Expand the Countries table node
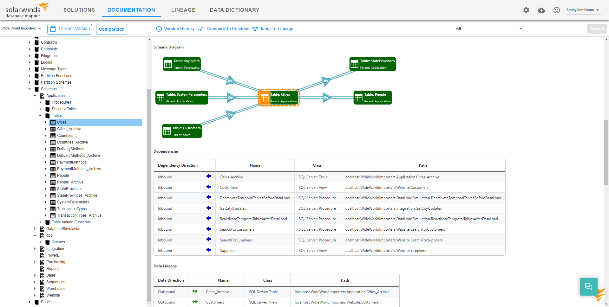Viewport: 609px width, 307px height. pos(46,136)
